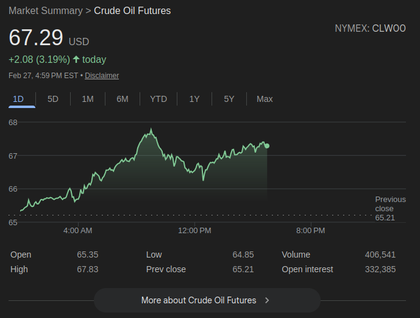The height and width of the screenshot is (318, 420).
Task: Click the Market Summary breadcrumb
Action: [45, 11]
